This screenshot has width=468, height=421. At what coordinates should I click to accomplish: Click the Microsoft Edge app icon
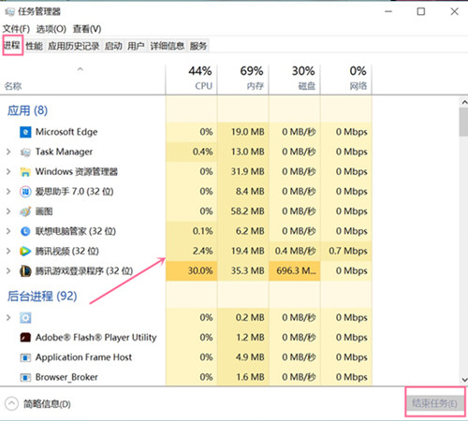pos(25,132)
